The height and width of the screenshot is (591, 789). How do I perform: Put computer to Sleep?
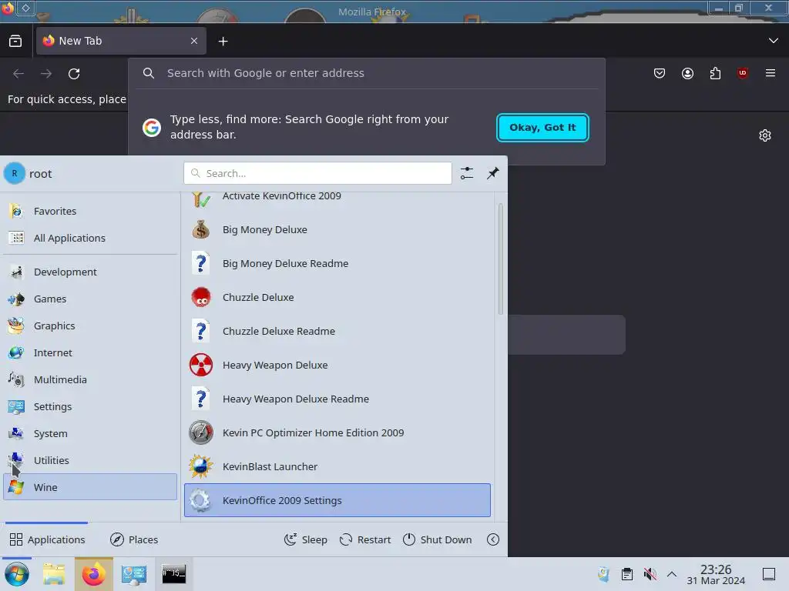coord(305,539)
